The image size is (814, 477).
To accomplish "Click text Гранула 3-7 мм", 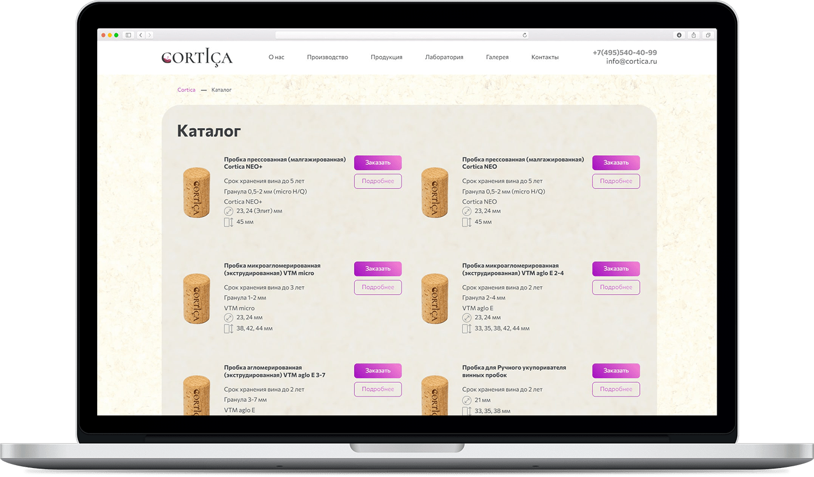I will click(x=245, y=400).
